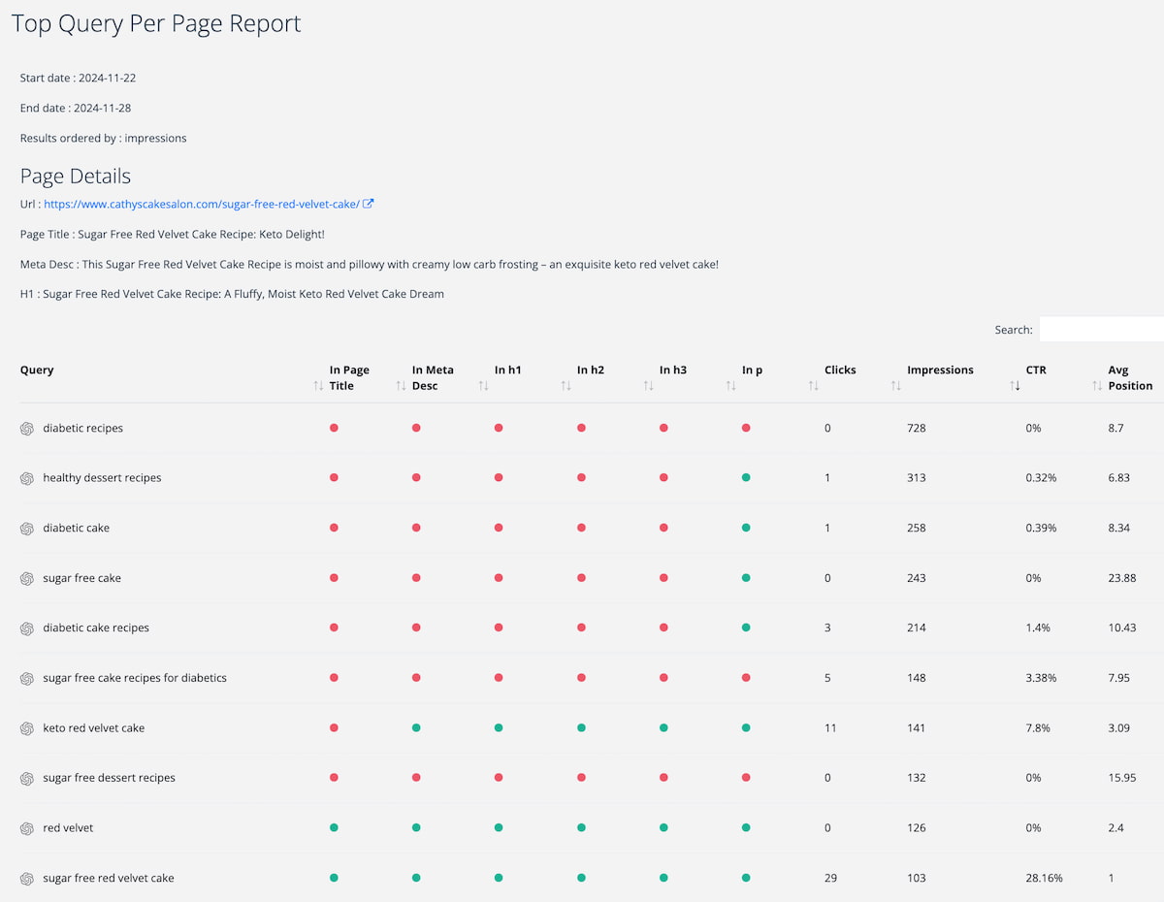Click the green In h1 dot for 'sugar free red velvet cake'

[x=499, y=878]
